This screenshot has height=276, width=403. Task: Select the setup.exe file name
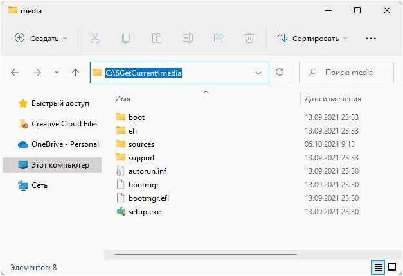tap(145, 212)
